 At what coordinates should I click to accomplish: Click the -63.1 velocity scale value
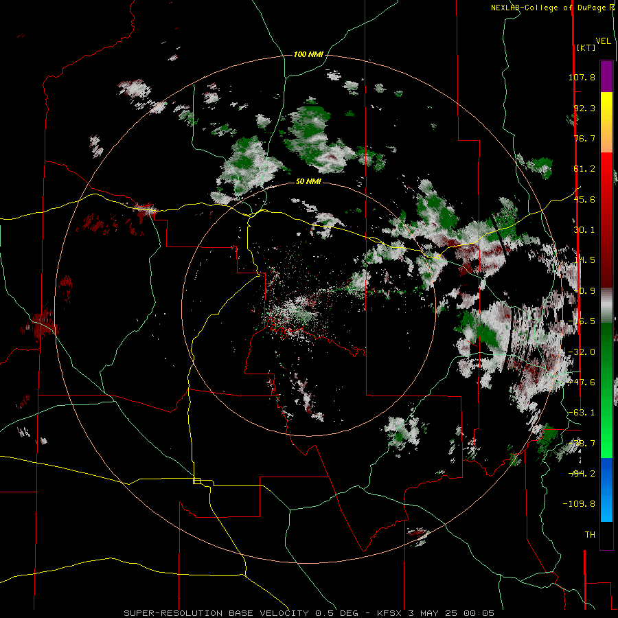[x=582, y=413]
